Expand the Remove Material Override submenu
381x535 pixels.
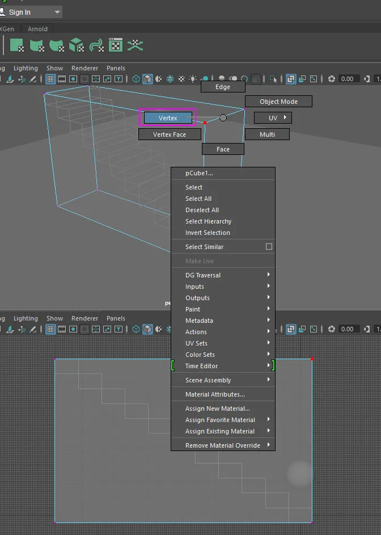tap(223, 445)
